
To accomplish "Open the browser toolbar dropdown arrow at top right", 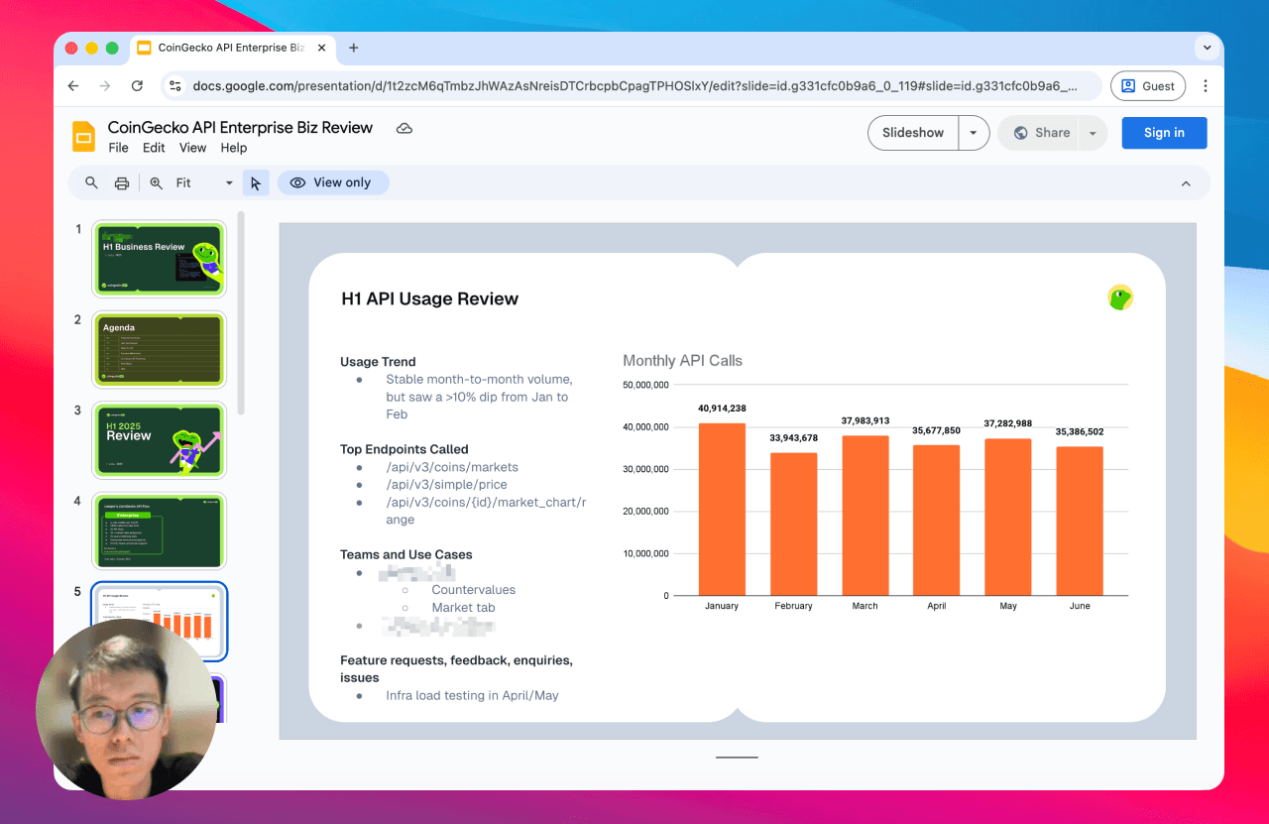I will [x=1207, y=48].
